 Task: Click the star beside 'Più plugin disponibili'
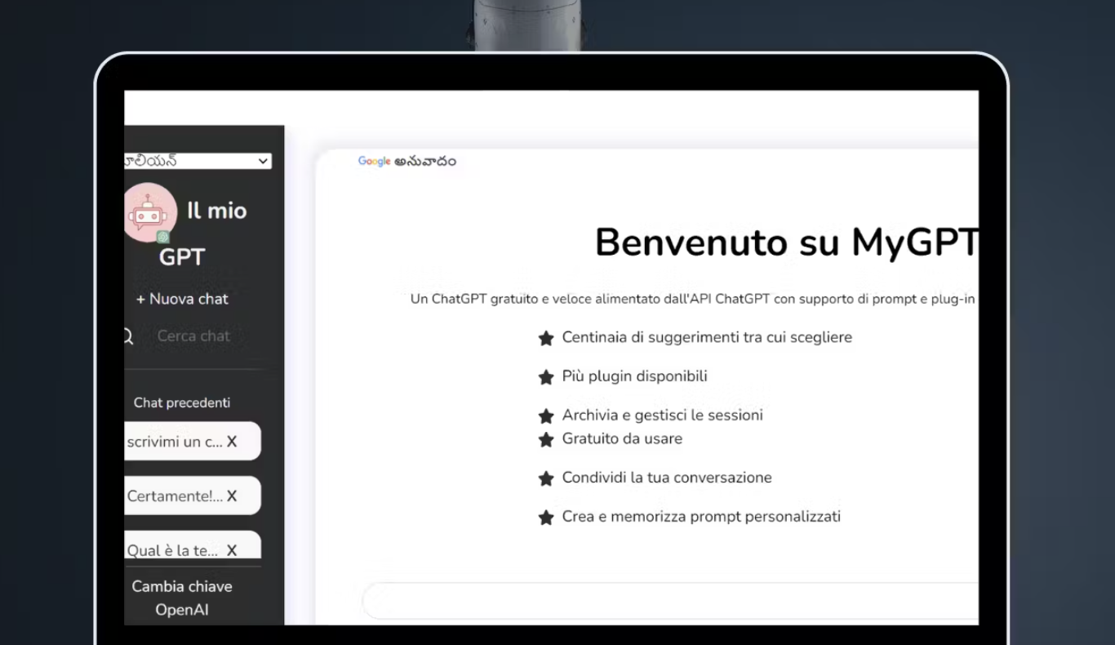[x=546, y=377]
